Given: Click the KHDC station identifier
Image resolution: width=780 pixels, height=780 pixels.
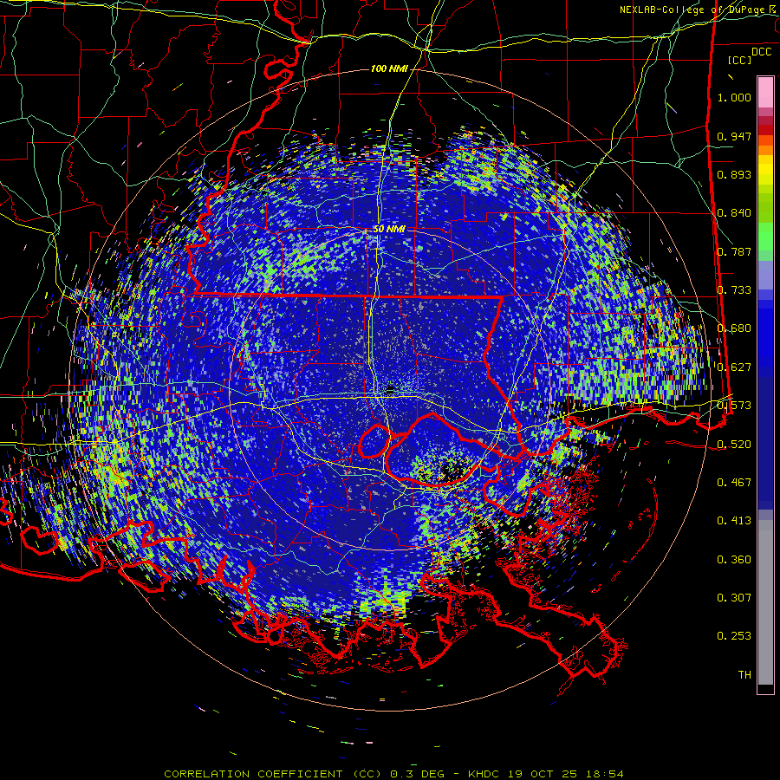Looking at the screenshot, I should tap(484, 774).
